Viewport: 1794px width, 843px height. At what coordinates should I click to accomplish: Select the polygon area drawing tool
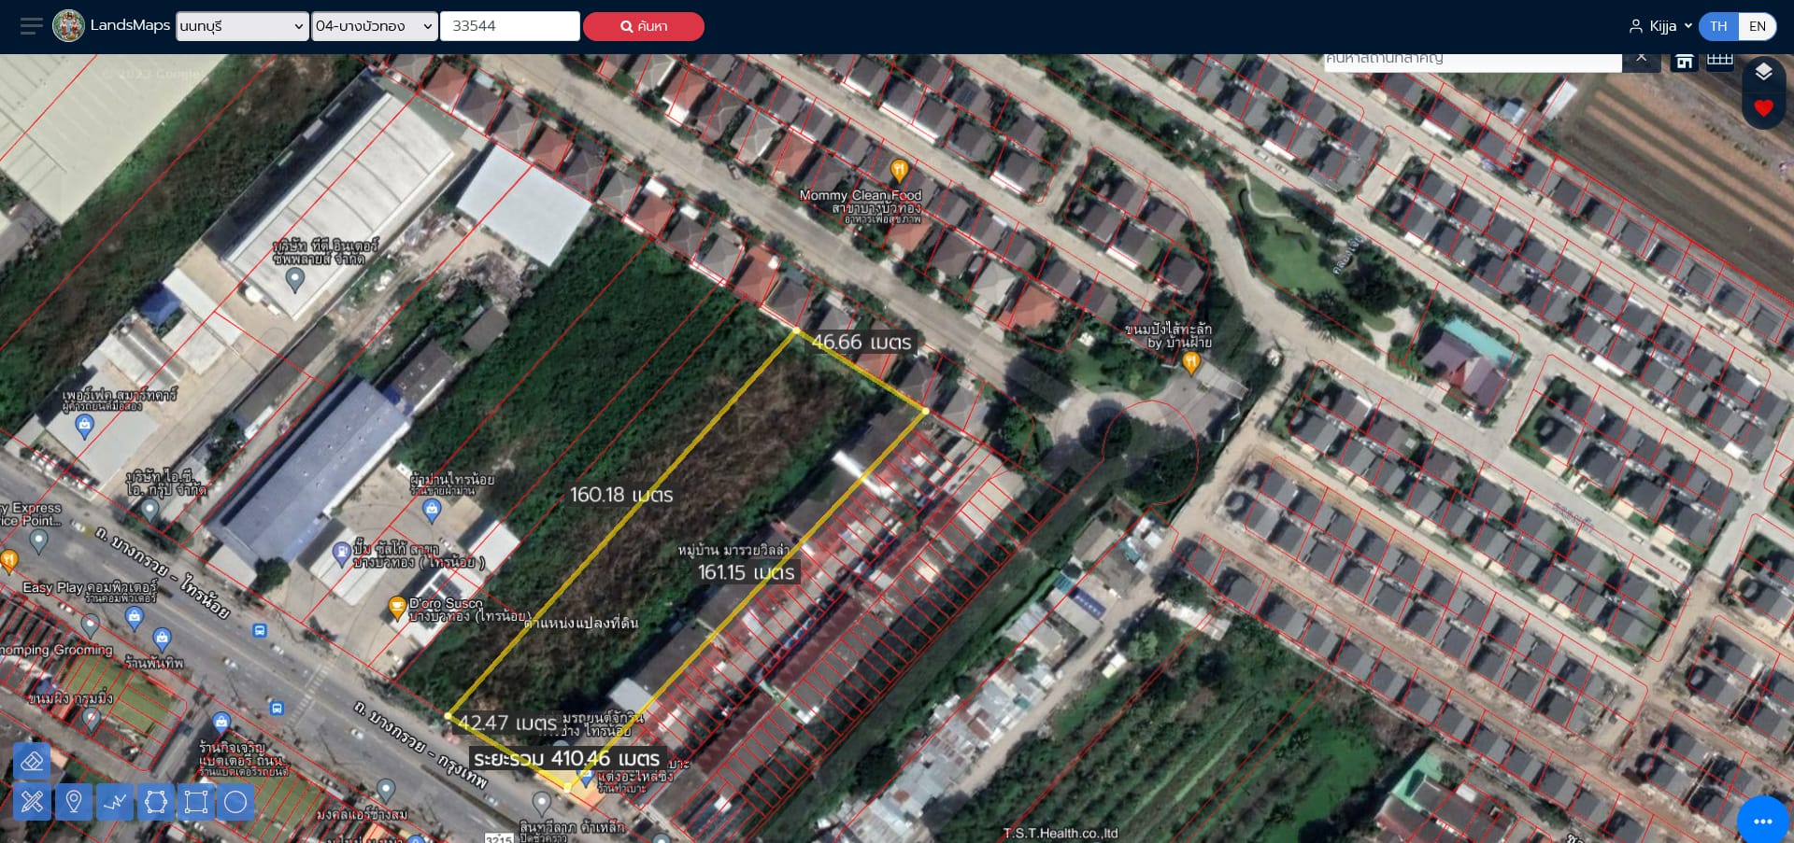pyautogui.click(x=156, y=802)
